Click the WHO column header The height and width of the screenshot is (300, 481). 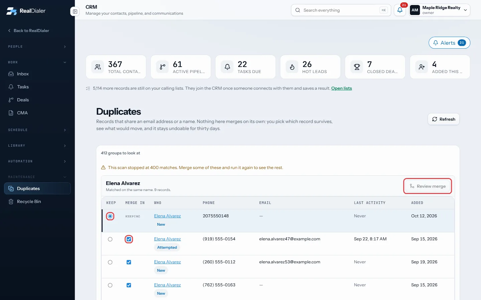tap(158, 203)
